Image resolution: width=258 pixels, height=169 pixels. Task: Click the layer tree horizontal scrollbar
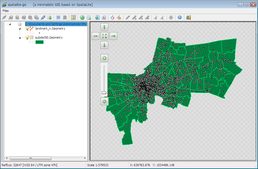tap(31, 158)
